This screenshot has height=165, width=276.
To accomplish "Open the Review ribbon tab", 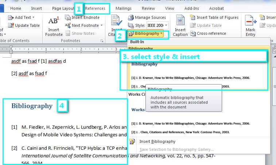I will click(x=148, y=8).
